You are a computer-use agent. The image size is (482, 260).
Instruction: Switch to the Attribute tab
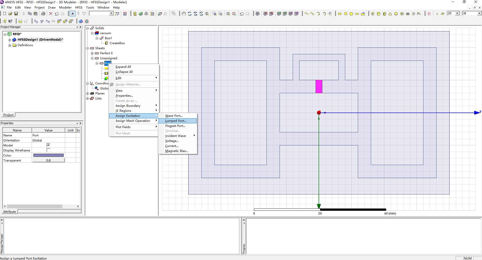click(10, 212)
